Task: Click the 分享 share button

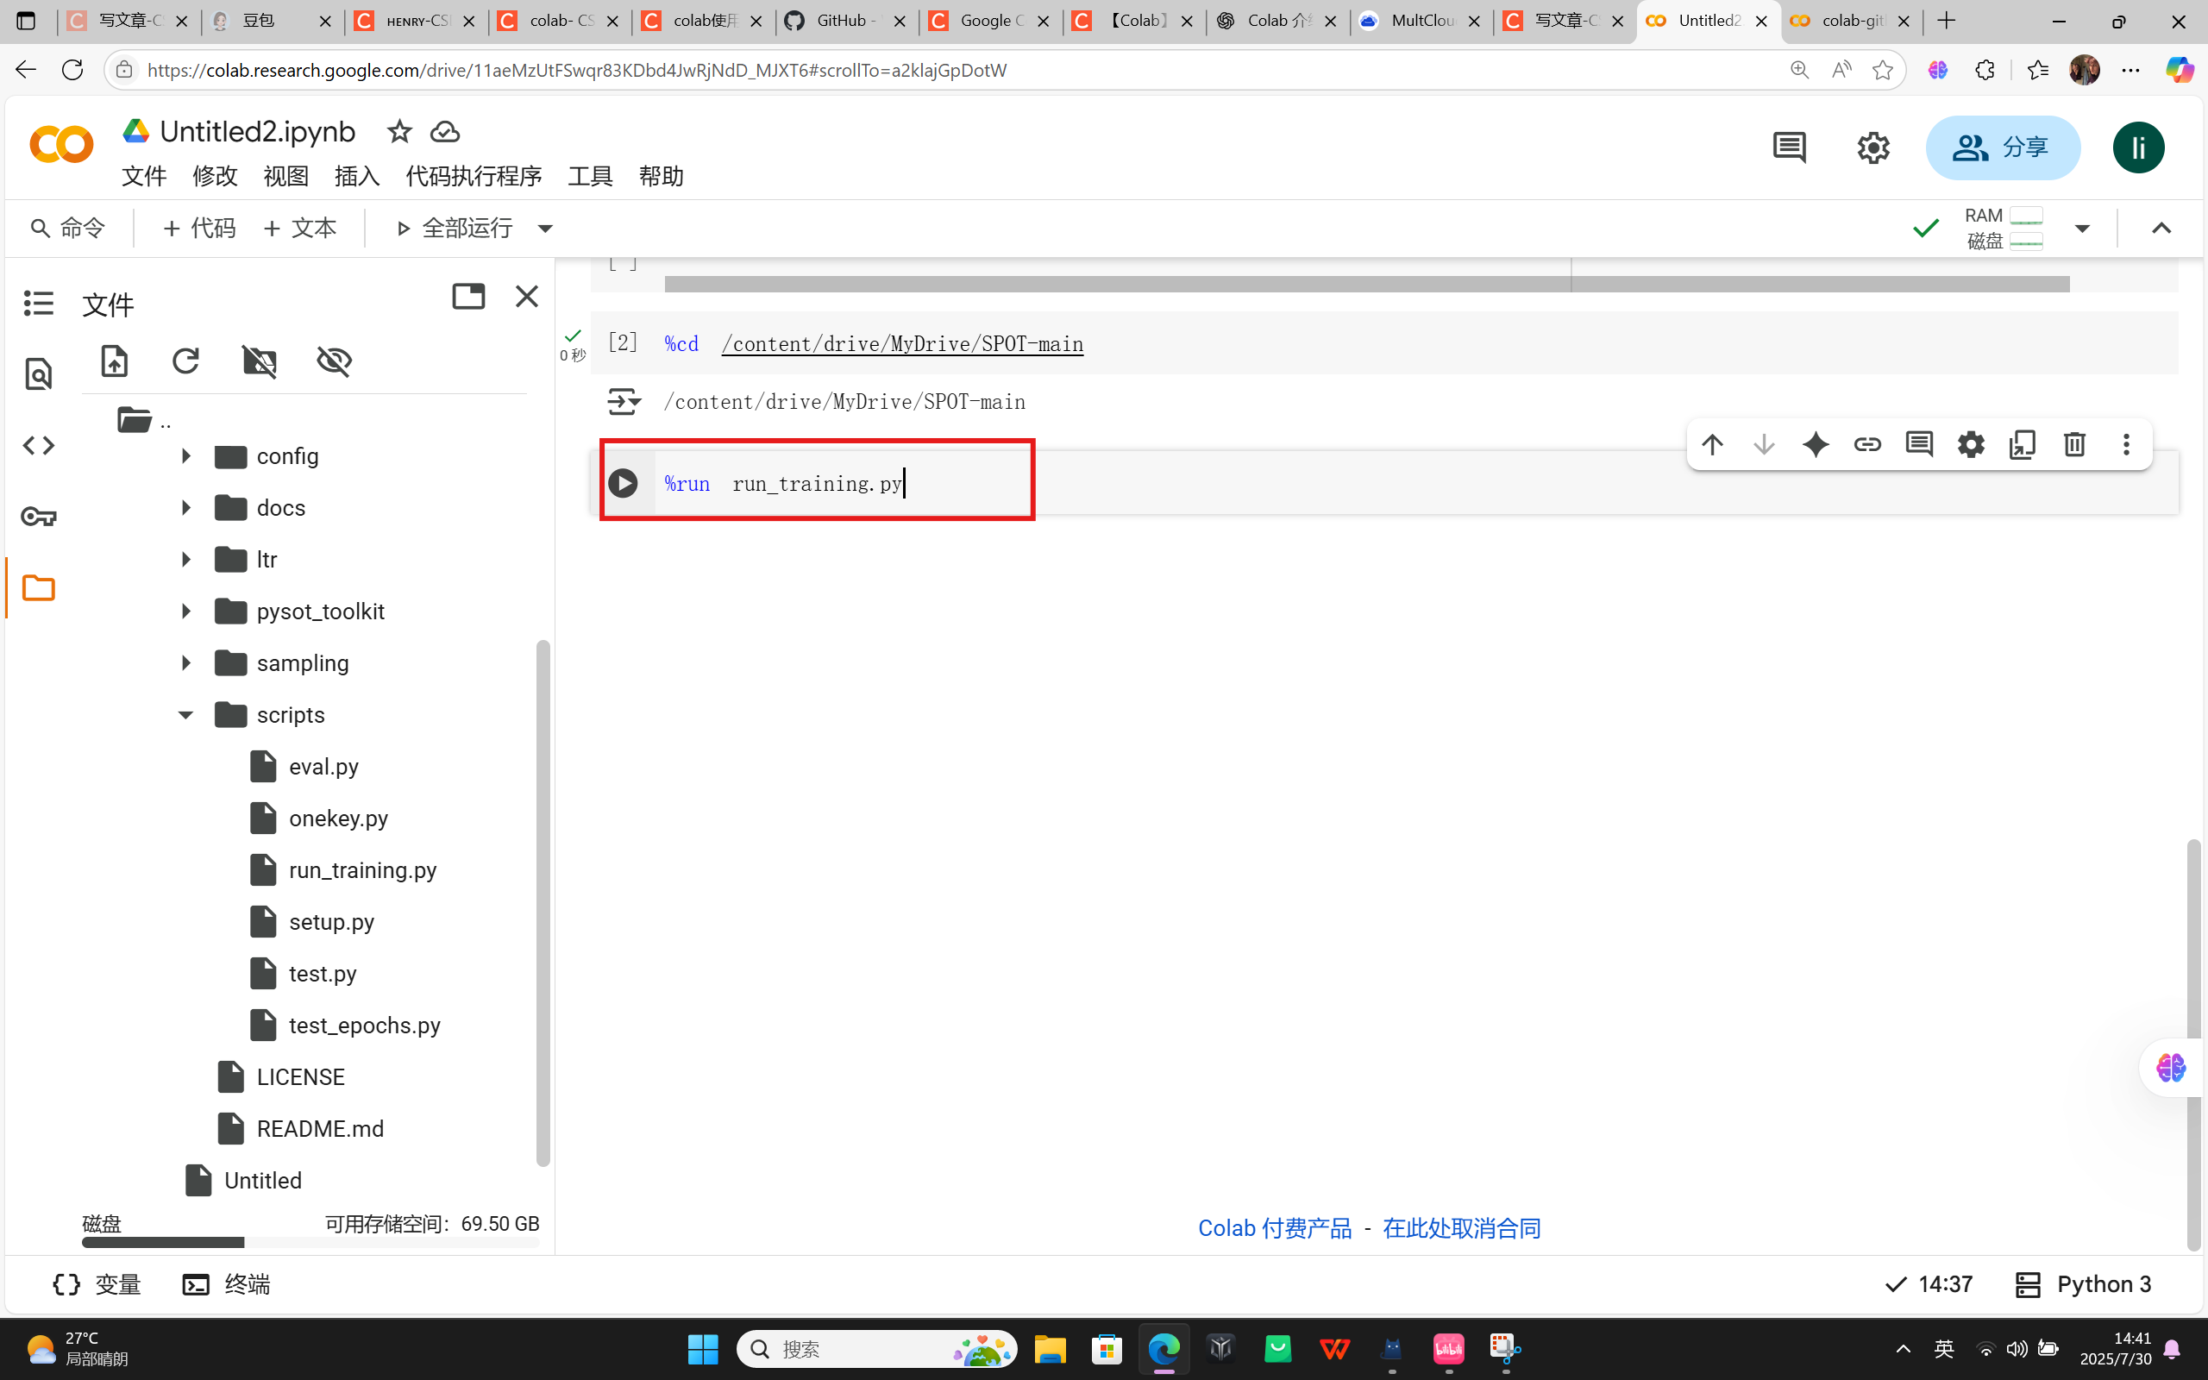Action: coord(2002,147)
